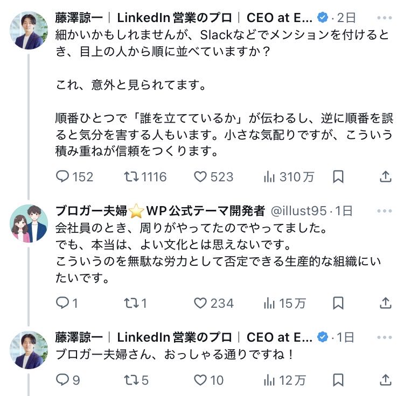Open more options on the last reply
404x396 pixels.
point(385,337)
